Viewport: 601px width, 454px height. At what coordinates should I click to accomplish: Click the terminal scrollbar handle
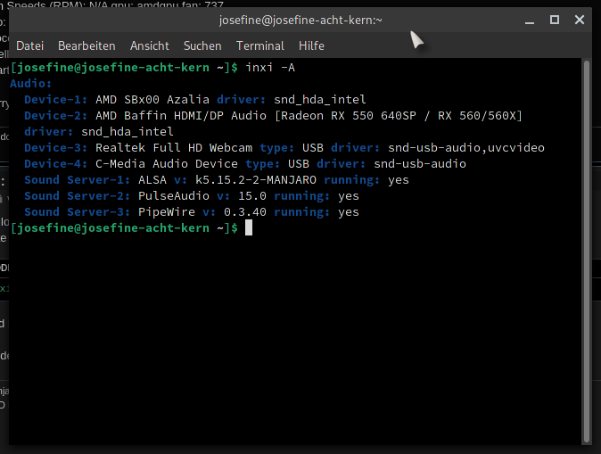pyautogui.click(x=586, y=250)
